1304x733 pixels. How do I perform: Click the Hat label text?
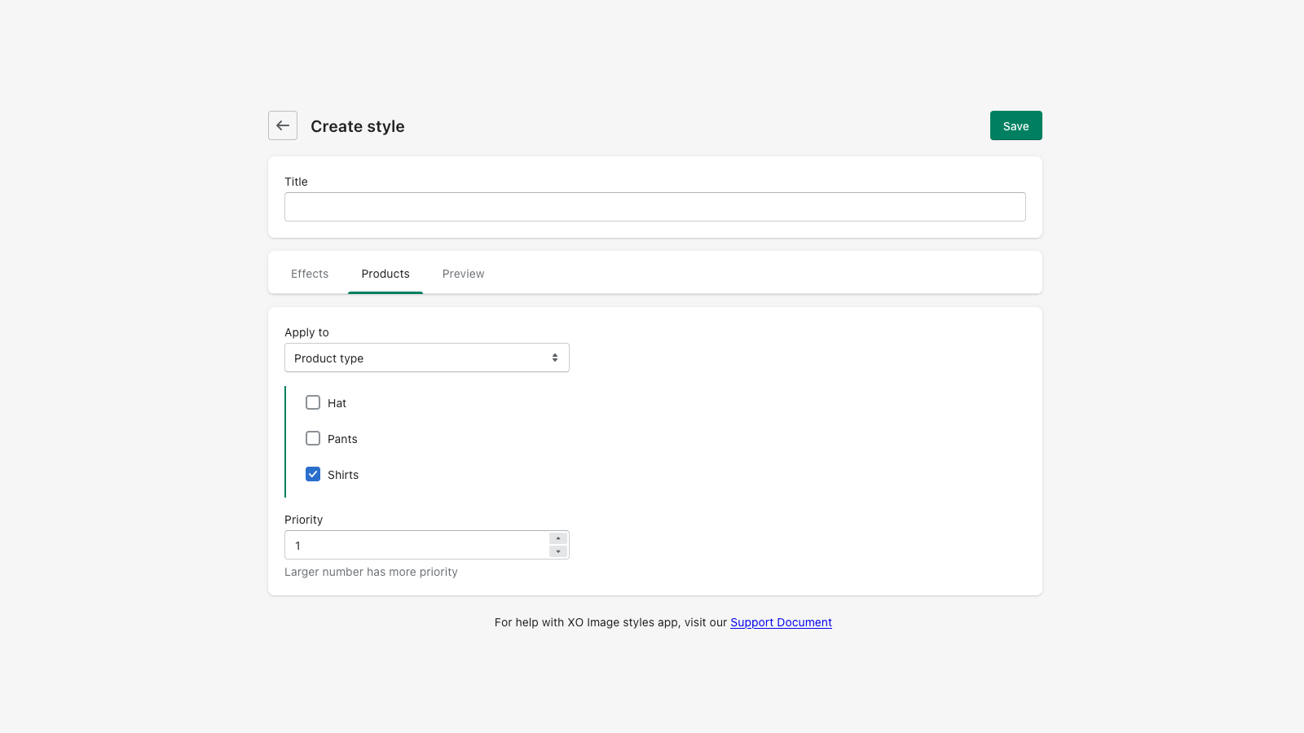tap(337, 403)
